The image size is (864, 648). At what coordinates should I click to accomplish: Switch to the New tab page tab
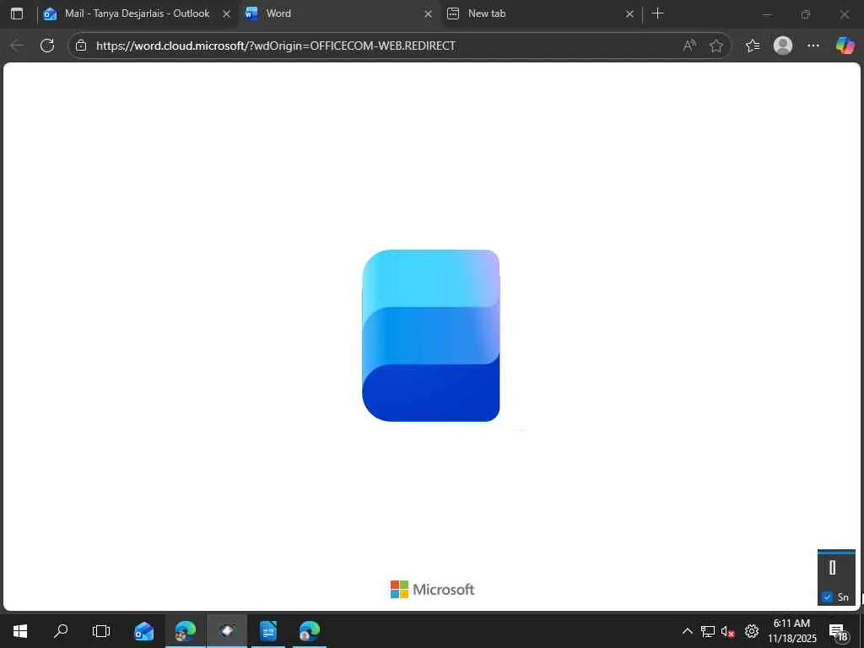click(541, 13)
